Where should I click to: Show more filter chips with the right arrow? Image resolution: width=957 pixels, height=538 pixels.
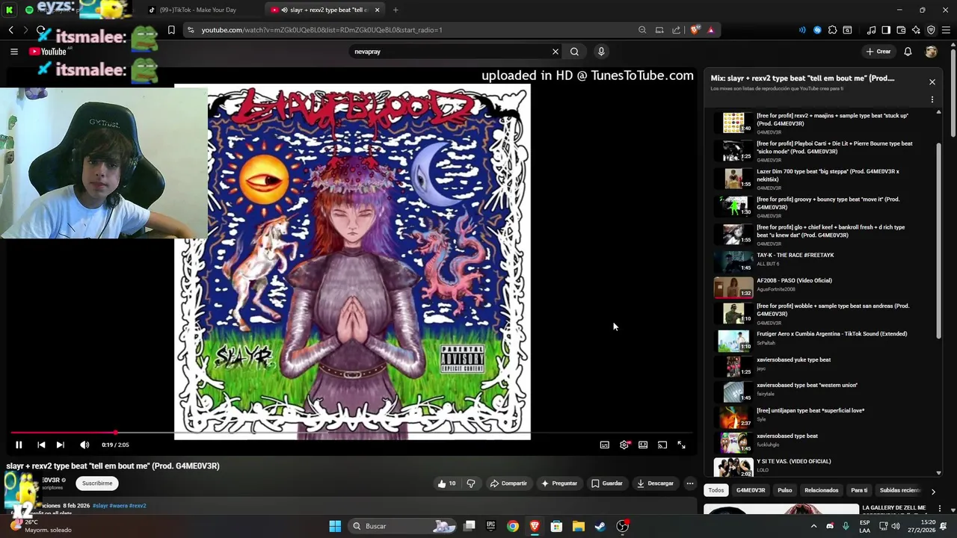[x=933, y=491]
